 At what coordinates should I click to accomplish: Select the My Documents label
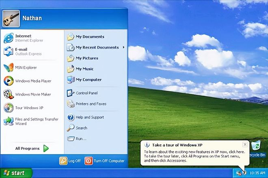(90, 37)
